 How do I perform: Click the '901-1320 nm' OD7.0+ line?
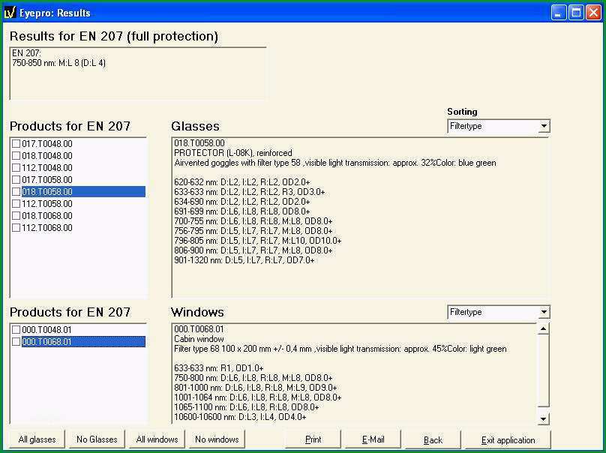coord(244,260)
